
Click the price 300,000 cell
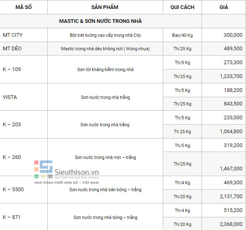tap(224, 35)
